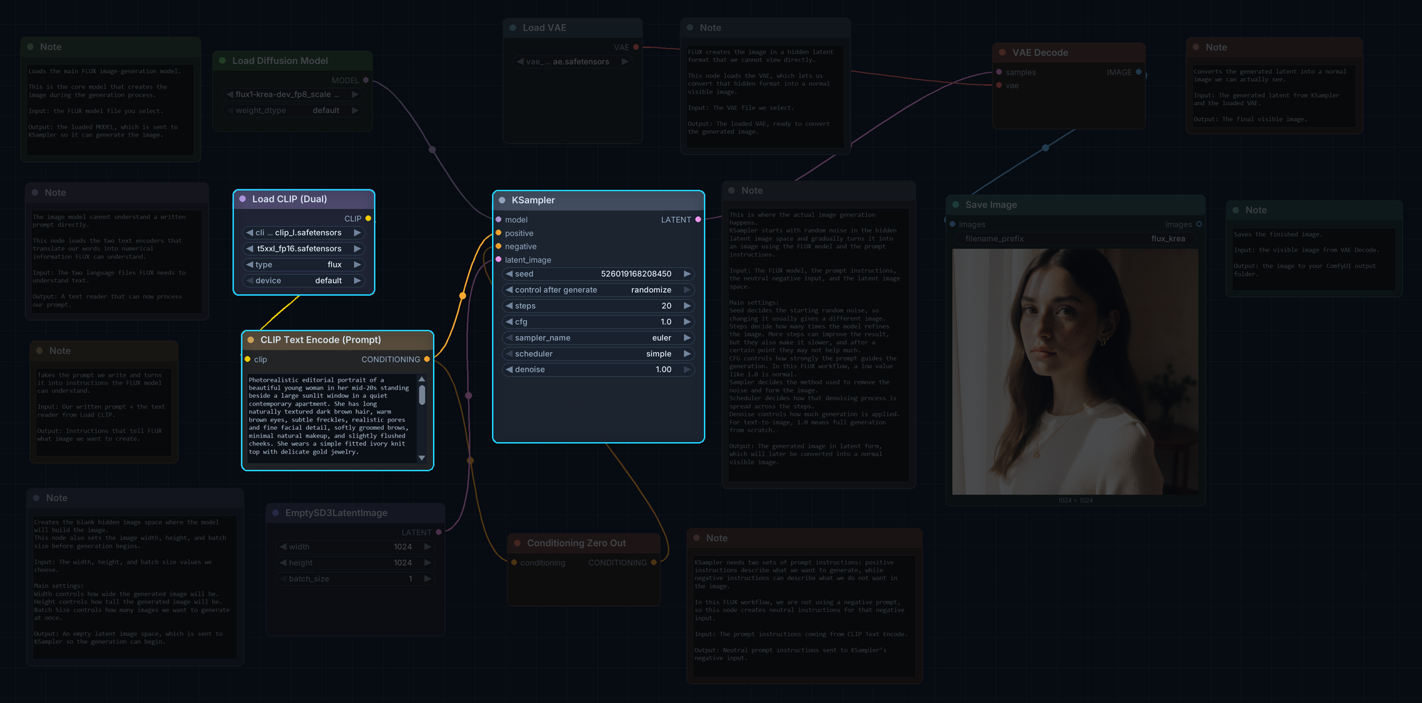Open the t5xxl_fp16.safetensors clip selector
Viewport: 1422px width, 703px height.
304,249
